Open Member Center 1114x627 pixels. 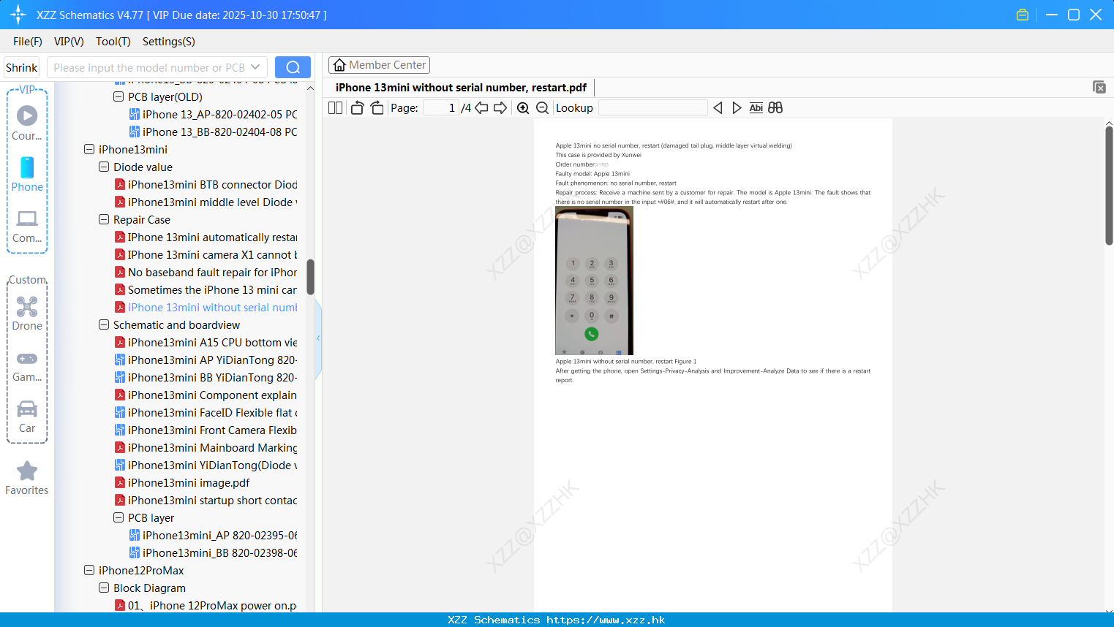point(379,65)
